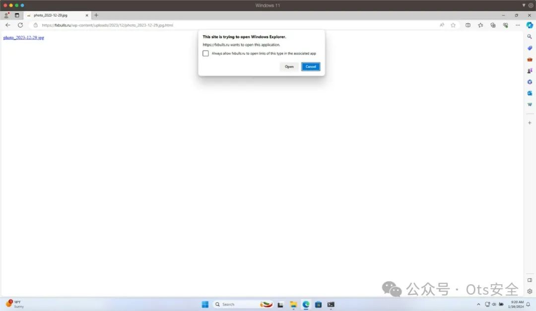The image size is (536, 311).
Task: Open Task View on the taskbar
Action: pos(280,305)
